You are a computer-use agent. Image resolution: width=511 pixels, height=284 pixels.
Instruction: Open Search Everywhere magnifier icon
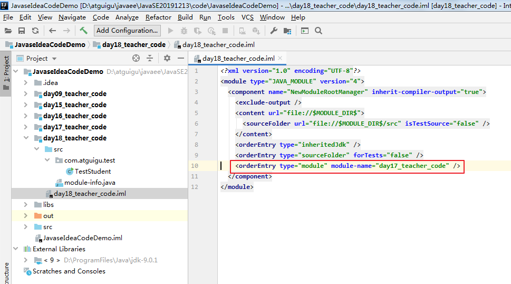[319, 31]
